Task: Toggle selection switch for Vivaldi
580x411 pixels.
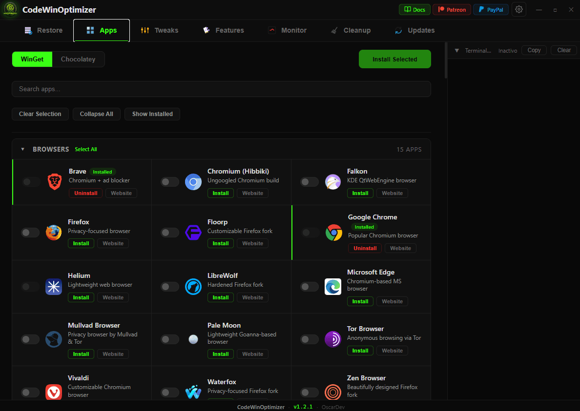Action: click(x=30, y=392)
